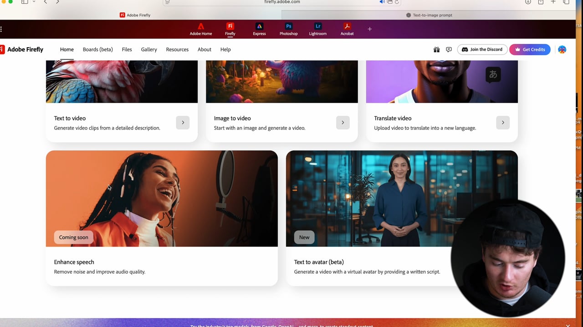Viewport: 583px width, 327px height.
Task: Open Adobe Home app shortcut
Action: [201, 29]
